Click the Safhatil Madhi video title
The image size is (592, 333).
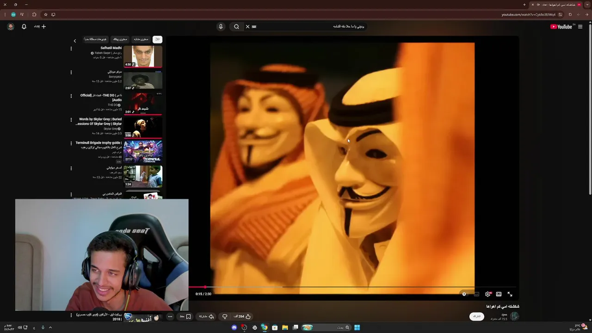(111, 48)
